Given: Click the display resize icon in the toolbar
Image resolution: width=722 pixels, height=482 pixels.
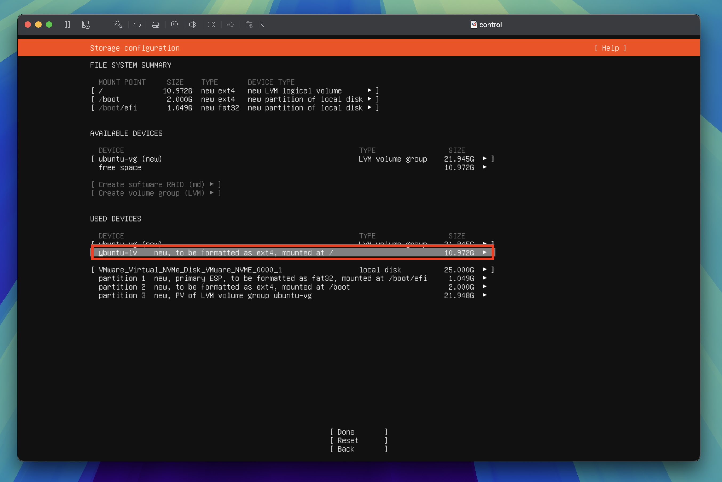Looking at the screenshot, I should [137, 25].
